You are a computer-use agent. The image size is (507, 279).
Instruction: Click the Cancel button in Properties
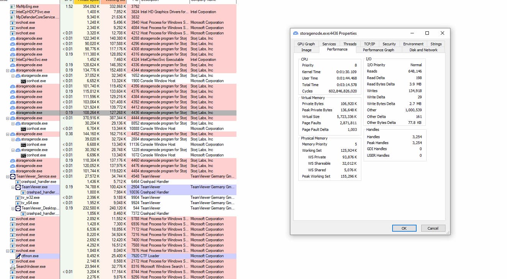[x=433, y=228]
